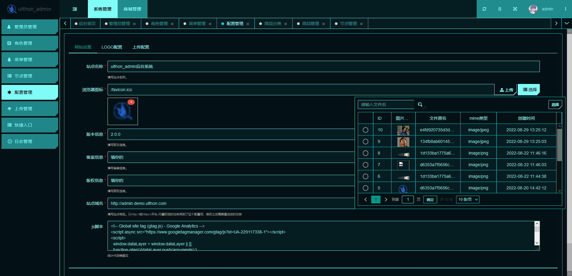Click the trash clear-cache icon
The height and width of the screenshot is (276, 572).
(x=500, y=9)
